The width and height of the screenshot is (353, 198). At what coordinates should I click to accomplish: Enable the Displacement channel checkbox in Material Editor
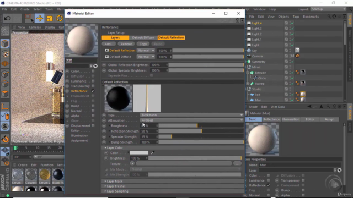93,125
